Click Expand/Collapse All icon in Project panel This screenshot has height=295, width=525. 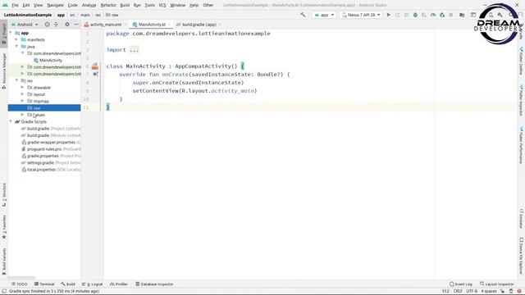(57, 25)
